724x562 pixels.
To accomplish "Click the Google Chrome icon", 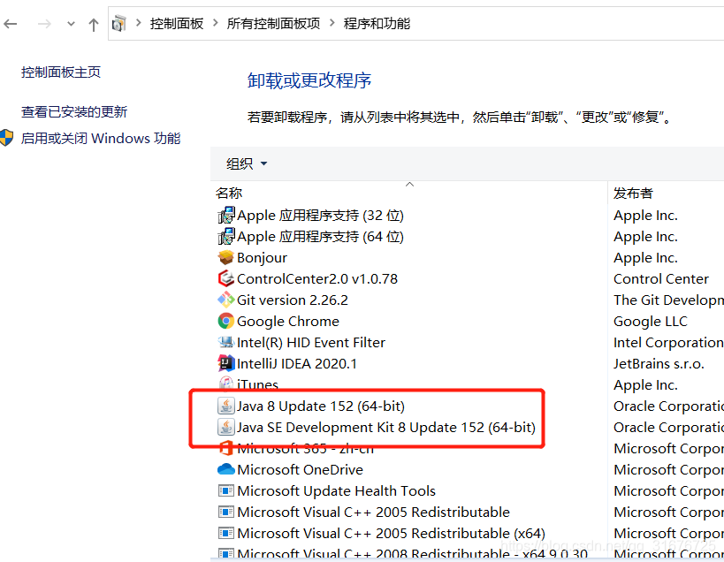I will [226, 321].
